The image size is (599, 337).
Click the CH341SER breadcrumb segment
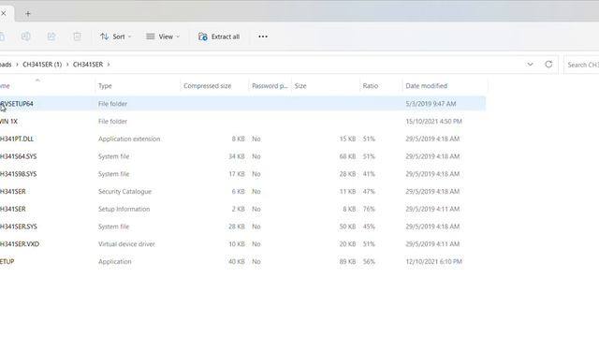pos(88,65)
